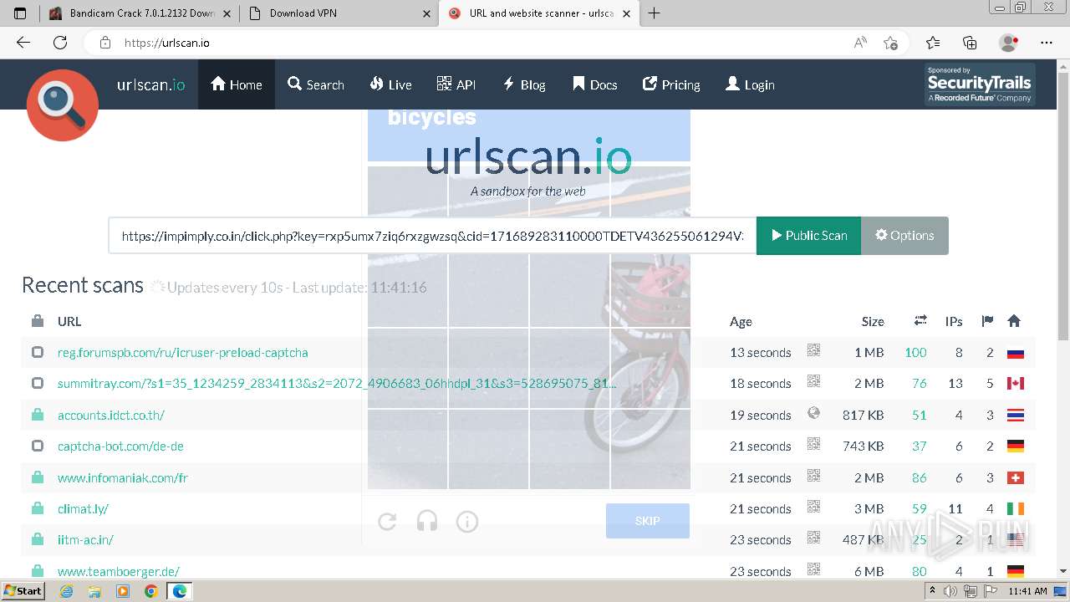The height and width of the screenshot is (602, 1070).
Task: Click the urlscan.io magnifier logo
Action: point(63,105)
